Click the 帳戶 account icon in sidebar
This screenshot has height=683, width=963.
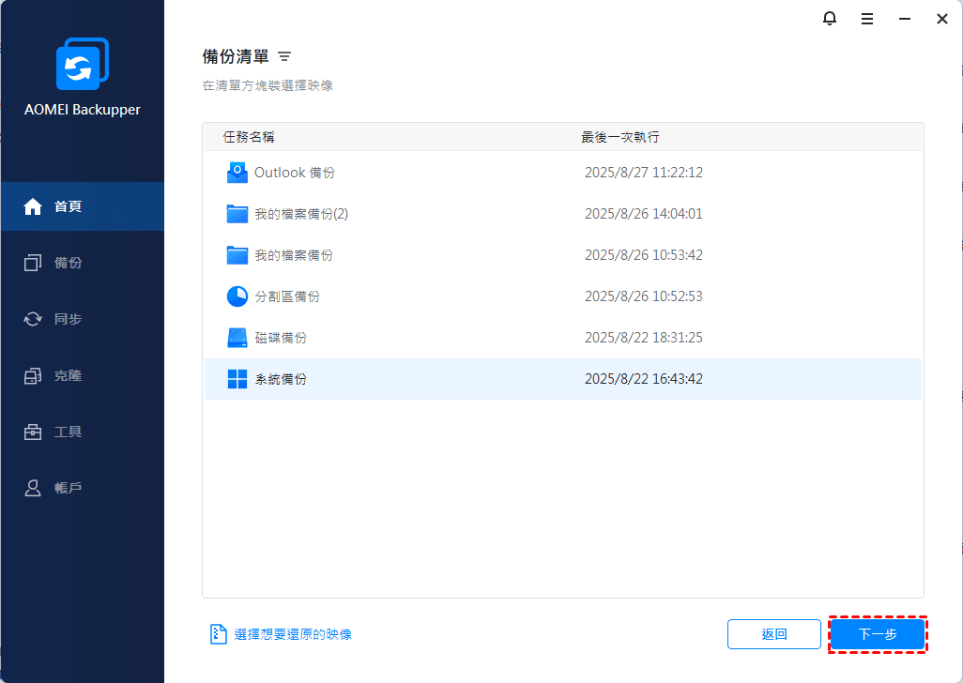[x=33, y=488]
